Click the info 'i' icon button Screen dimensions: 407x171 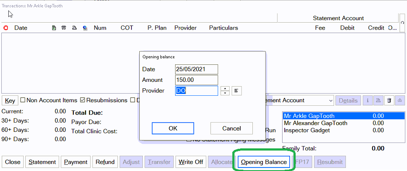368,101
